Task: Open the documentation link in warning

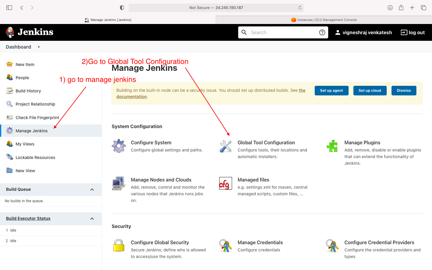Action: (x=132, y=97)
